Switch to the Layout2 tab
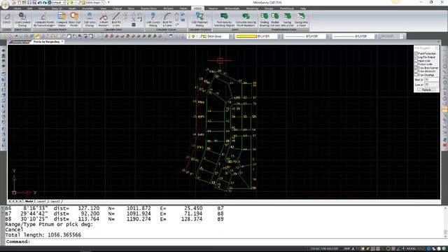Screen dimensions: 448x252 pyautogui.click(x=55, y=202)
